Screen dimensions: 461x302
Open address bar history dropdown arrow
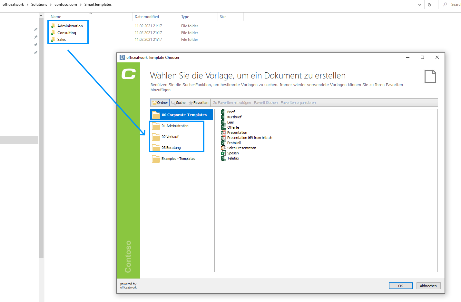coord(419,5)
